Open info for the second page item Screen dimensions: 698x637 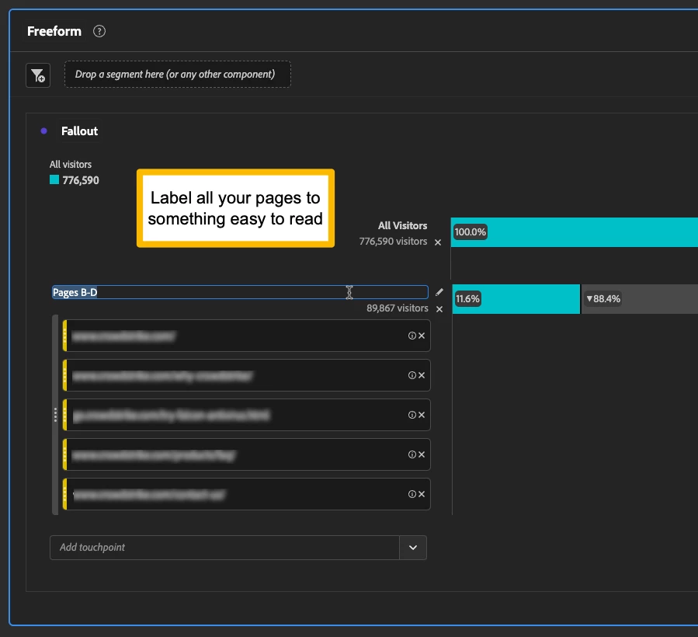coord(412,375)
